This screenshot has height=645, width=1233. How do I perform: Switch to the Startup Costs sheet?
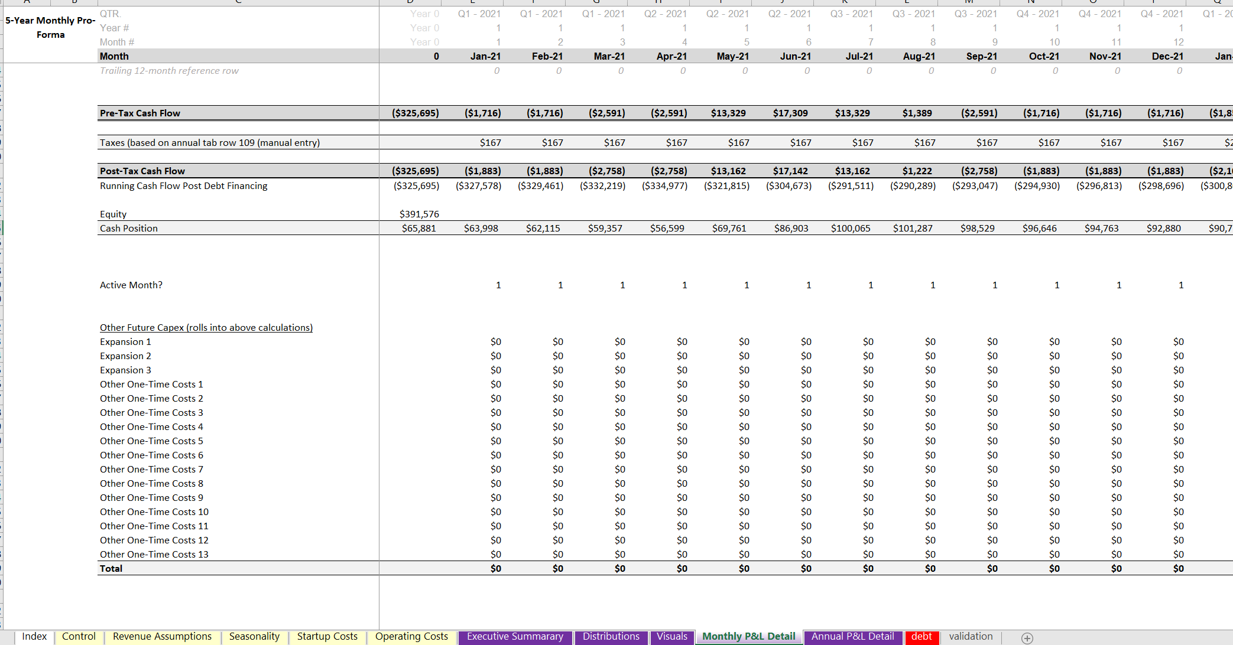pos(327,636)
